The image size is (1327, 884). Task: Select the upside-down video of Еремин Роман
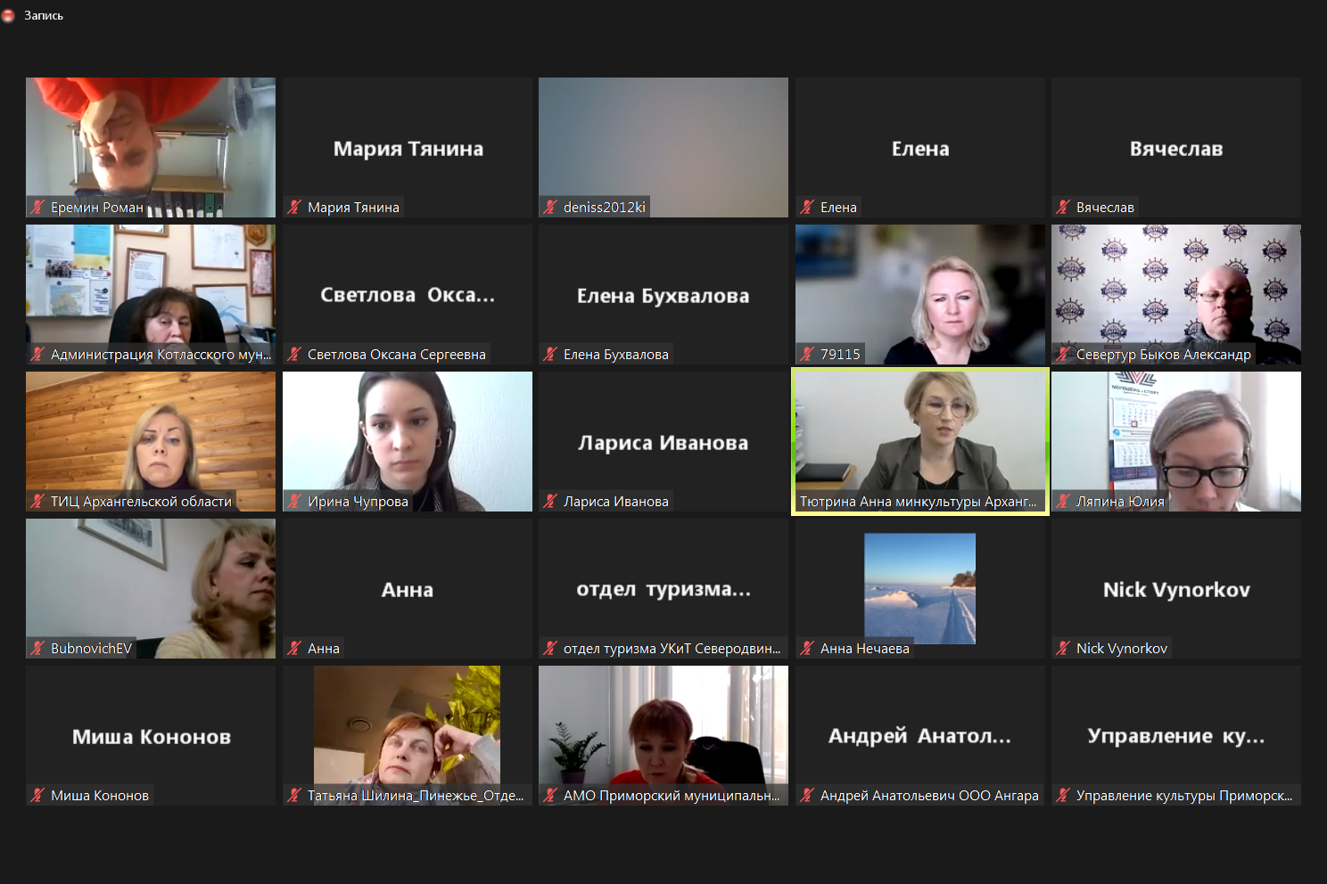[x=151, y=147]
